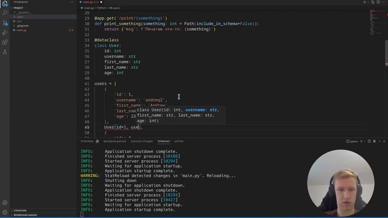This screenshot has width=388, height=218.
Task: Open the Testing flask icon in the activity bar
Action: [5, 52]
